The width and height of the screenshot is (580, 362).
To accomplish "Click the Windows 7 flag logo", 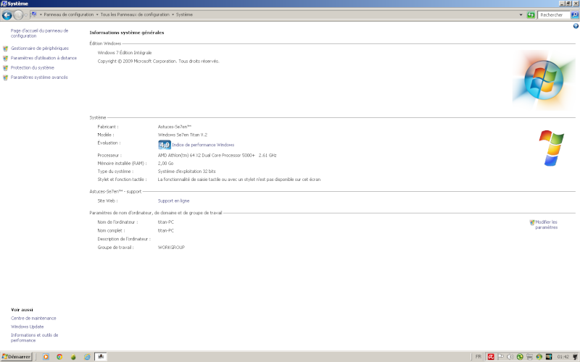I will pos(551,148).
